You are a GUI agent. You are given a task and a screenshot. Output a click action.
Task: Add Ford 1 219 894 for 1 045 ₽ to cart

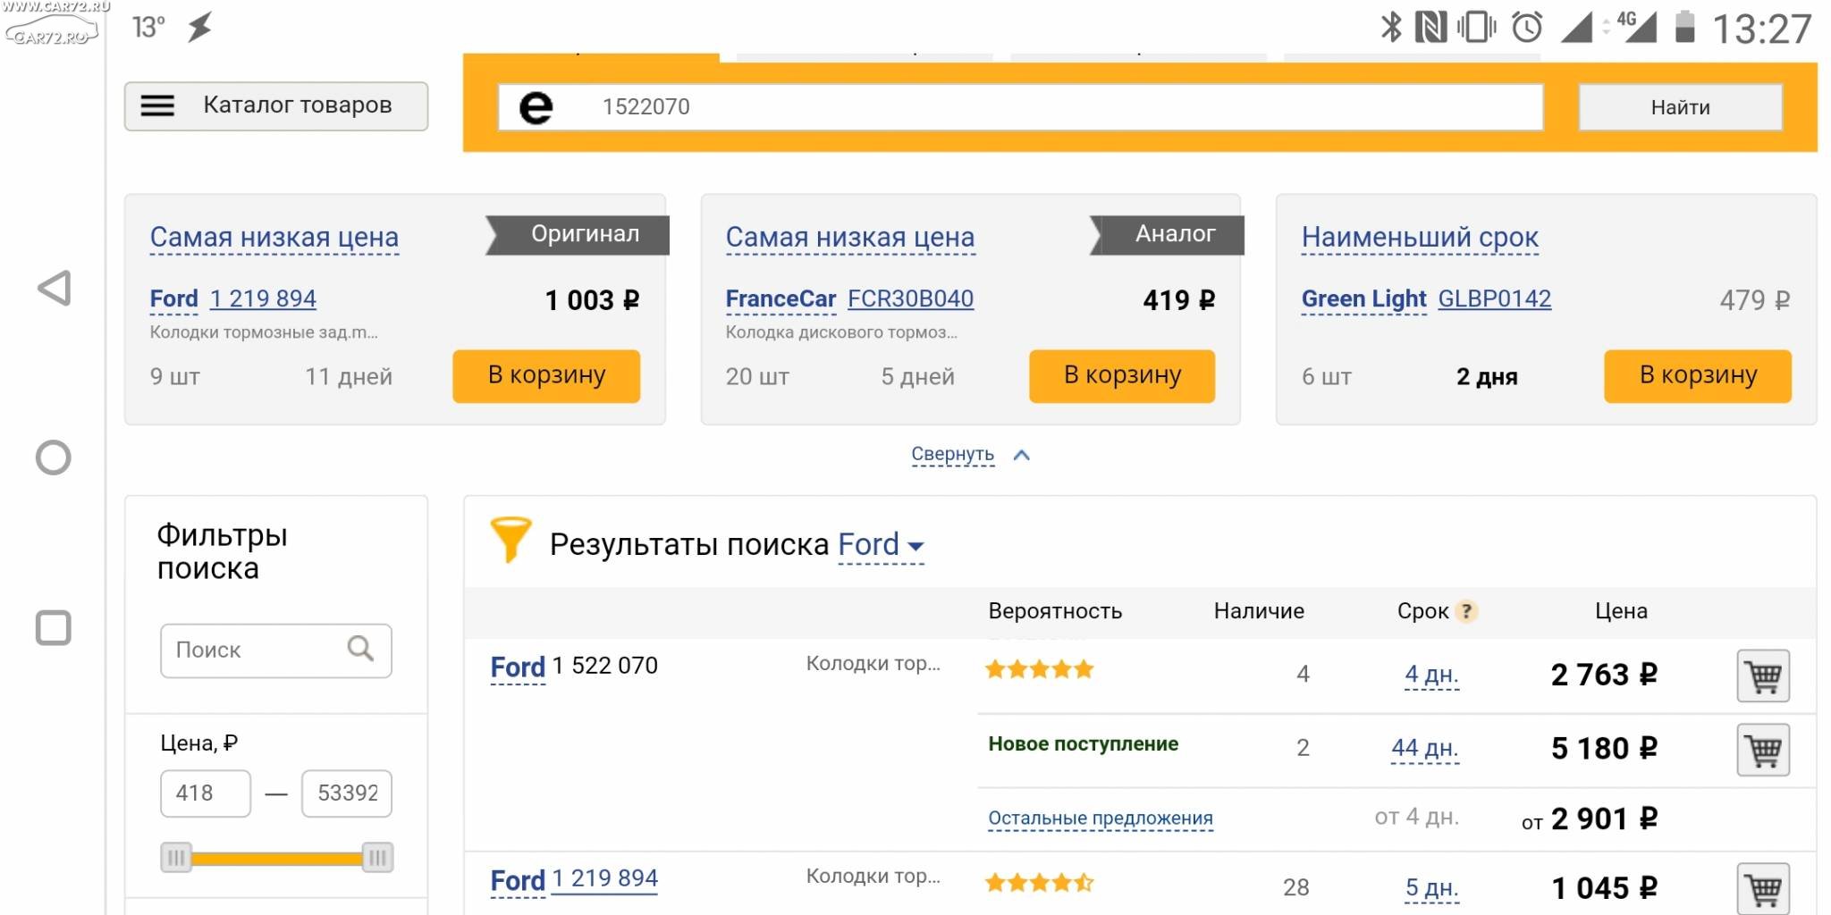point(1762,888)
